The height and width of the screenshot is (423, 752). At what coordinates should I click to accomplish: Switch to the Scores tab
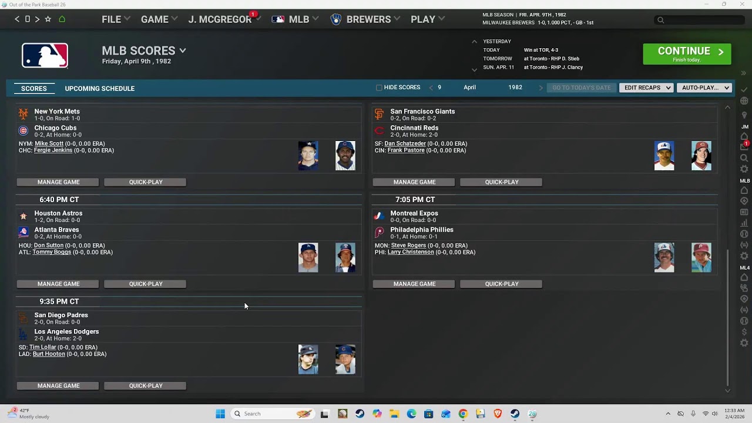(34, 89)
